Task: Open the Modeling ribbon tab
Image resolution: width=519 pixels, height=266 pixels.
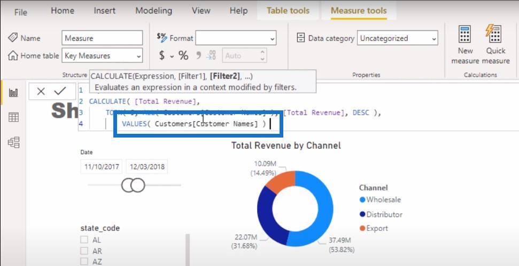Action: (x=153, y=11)
